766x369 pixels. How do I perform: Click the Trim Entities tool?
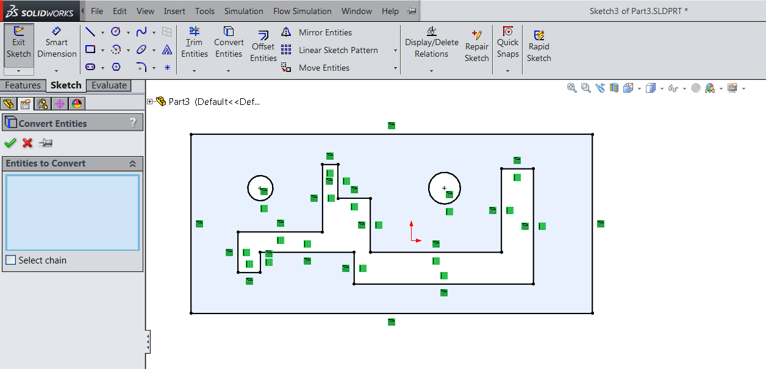(x=194, y=43)
